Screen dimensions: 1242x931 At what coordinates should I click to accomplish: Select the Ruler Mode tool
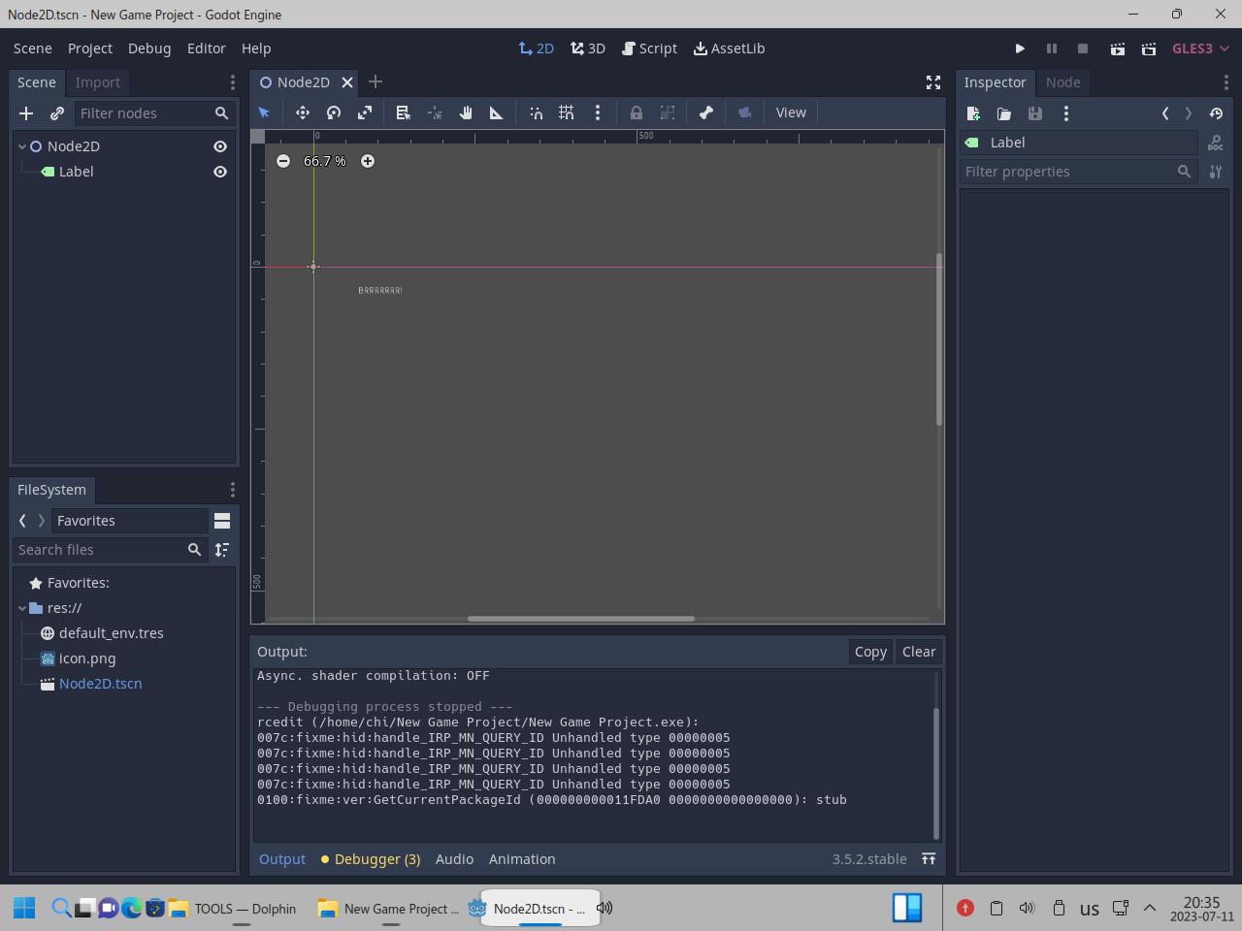pyautogui.click(x=497, y=112)
